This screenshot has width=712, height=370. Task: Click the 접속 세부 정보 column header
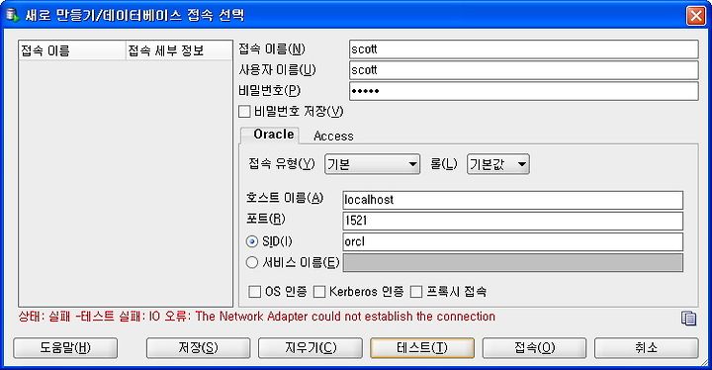[178, 50]
